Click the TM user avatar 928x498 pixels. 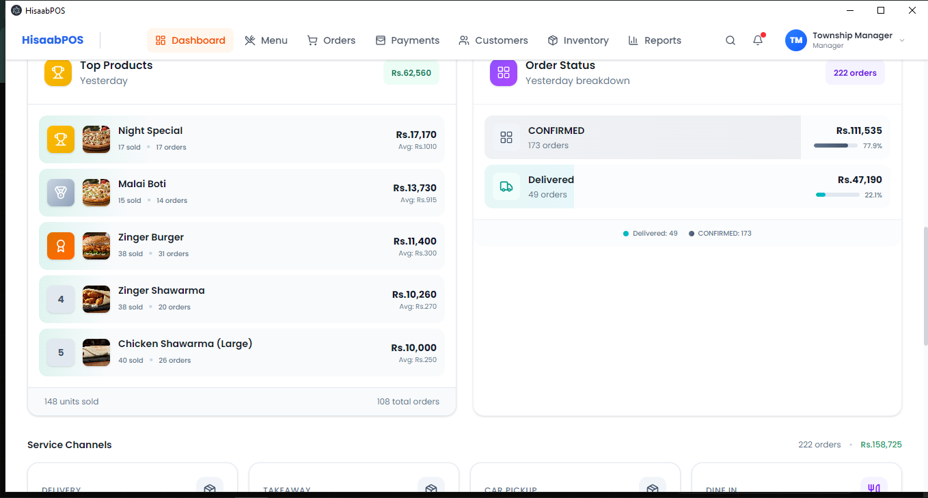(796, 40)
